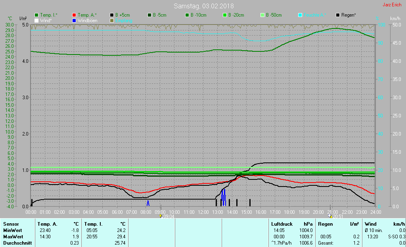The height and width of the screenshot is (247, 406).
Task: Click the B -50cm legend swatch
Action: pos(262,15)
